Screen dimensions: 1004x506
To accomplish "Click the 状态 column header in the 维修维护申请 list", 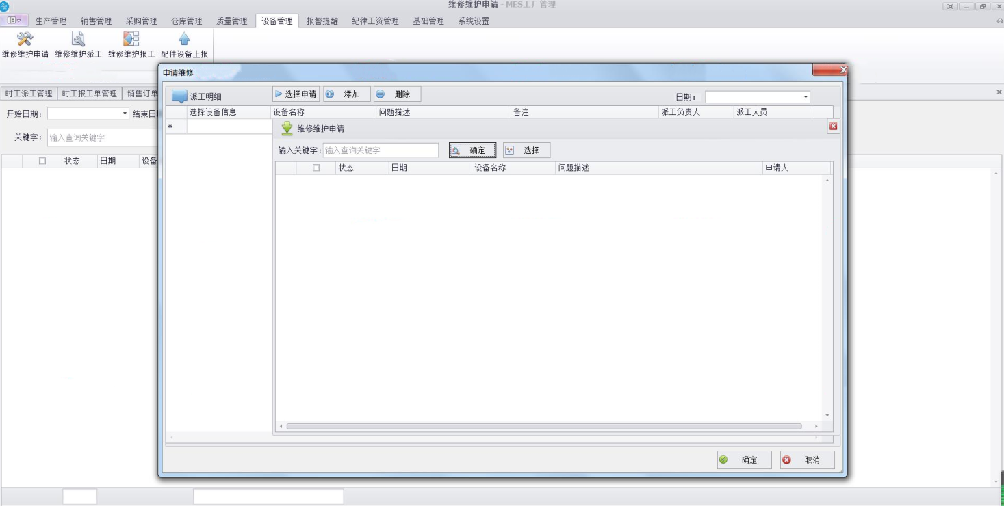I will (363, 168).
